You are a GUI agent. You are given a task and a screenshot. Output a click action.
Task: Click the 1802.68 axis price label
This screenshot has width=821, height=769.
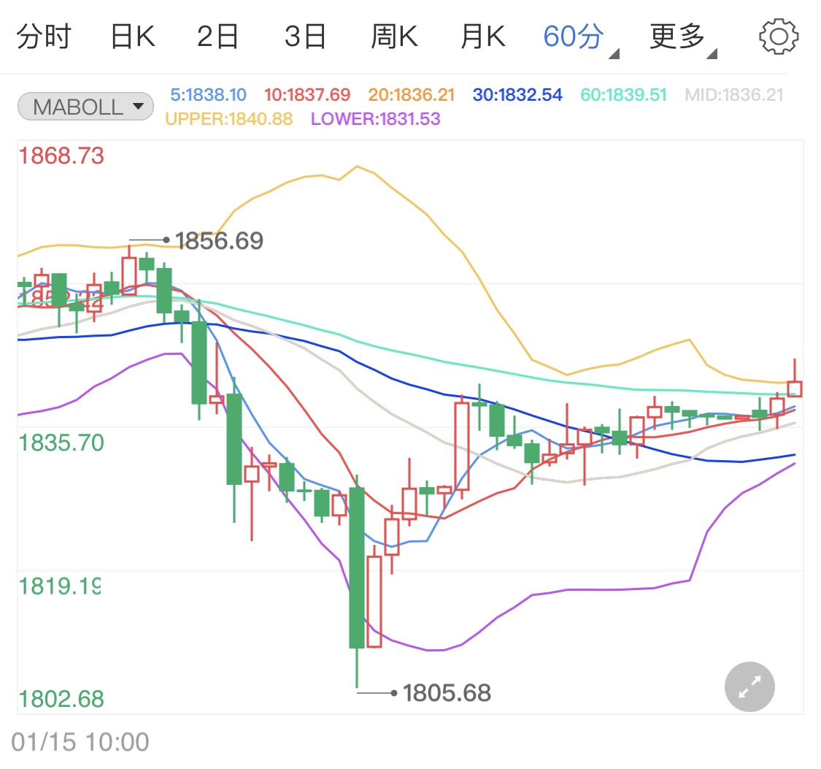pos(61,699)
